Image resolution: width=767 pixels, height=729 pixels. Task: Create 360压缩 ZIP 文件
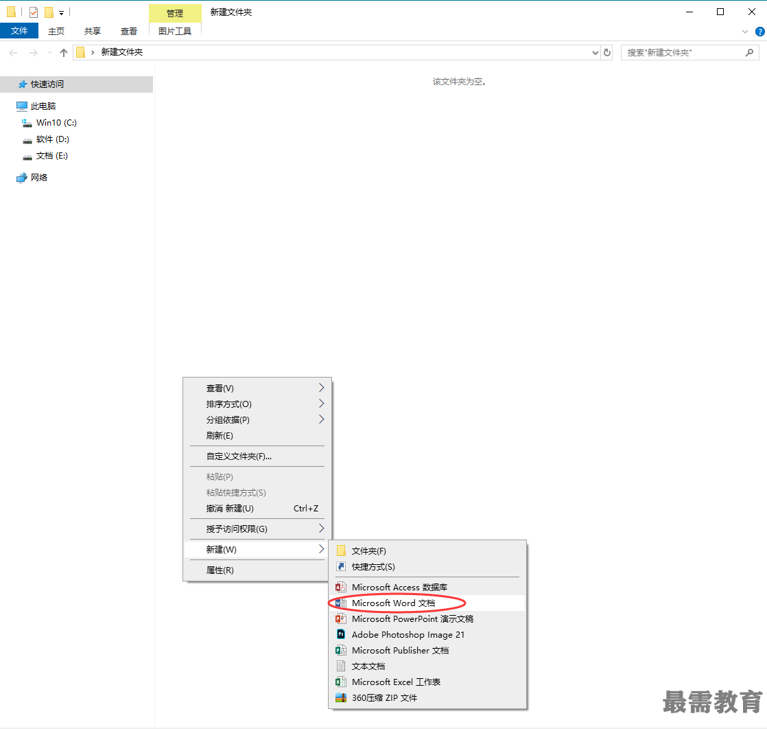pos(427,697)
